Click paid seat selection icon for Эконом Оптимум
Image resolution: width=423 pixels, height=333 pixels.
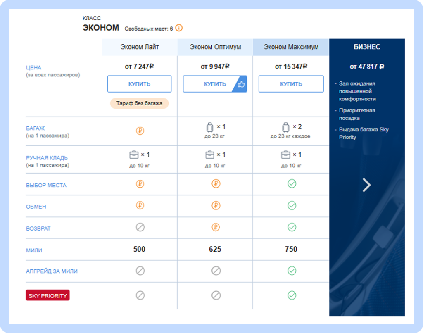pyautogui.click(x=216, y=184)
